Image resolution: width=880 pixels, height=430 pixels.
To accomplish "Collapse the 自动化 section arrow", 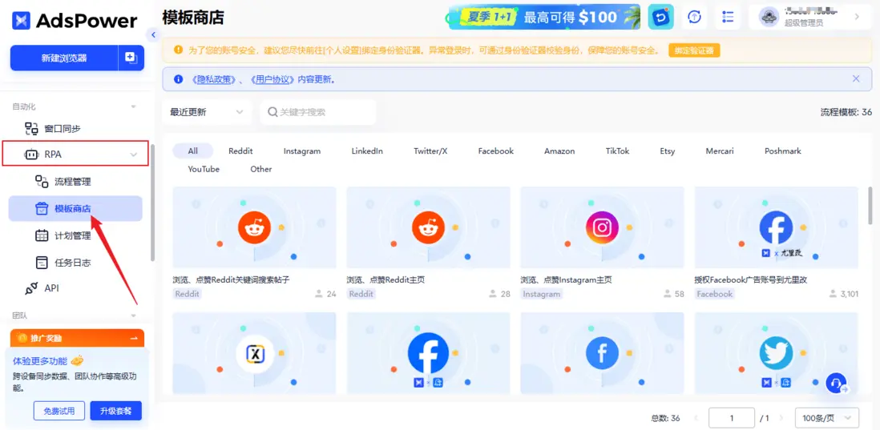I will coord(134,106).
